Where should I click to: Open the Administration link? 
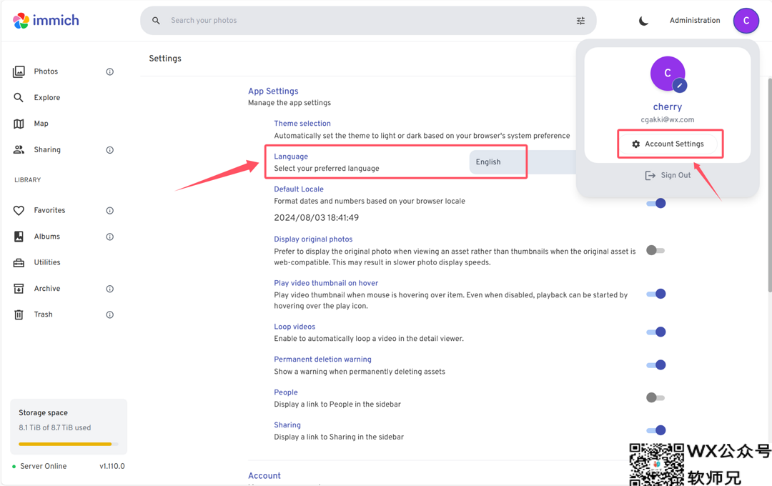695,20
